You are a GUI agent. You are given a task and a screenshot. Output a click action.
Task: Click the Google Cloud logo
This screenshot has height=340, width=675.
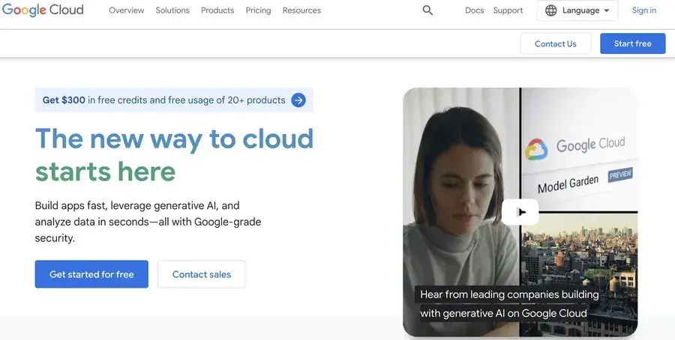(42, 10)
